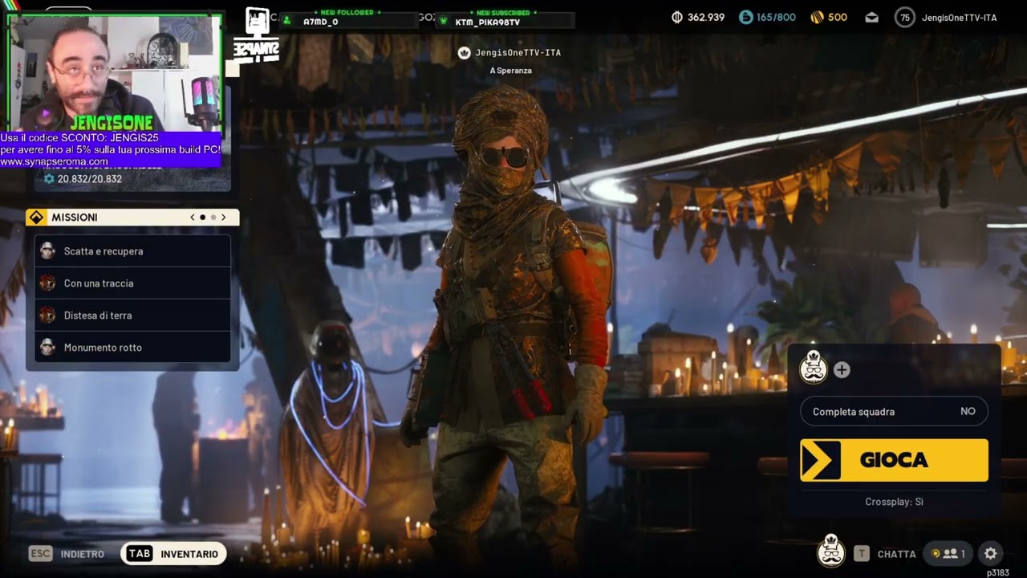Viewport: 1027px width, 578px height.
Task: Select the second missions page dot
Action: coord(213,218)
